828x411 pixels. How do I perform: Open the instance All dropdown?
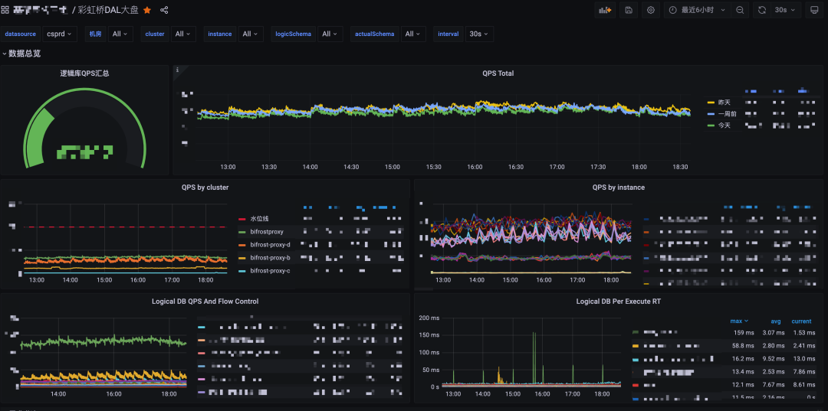coord(251,34)
